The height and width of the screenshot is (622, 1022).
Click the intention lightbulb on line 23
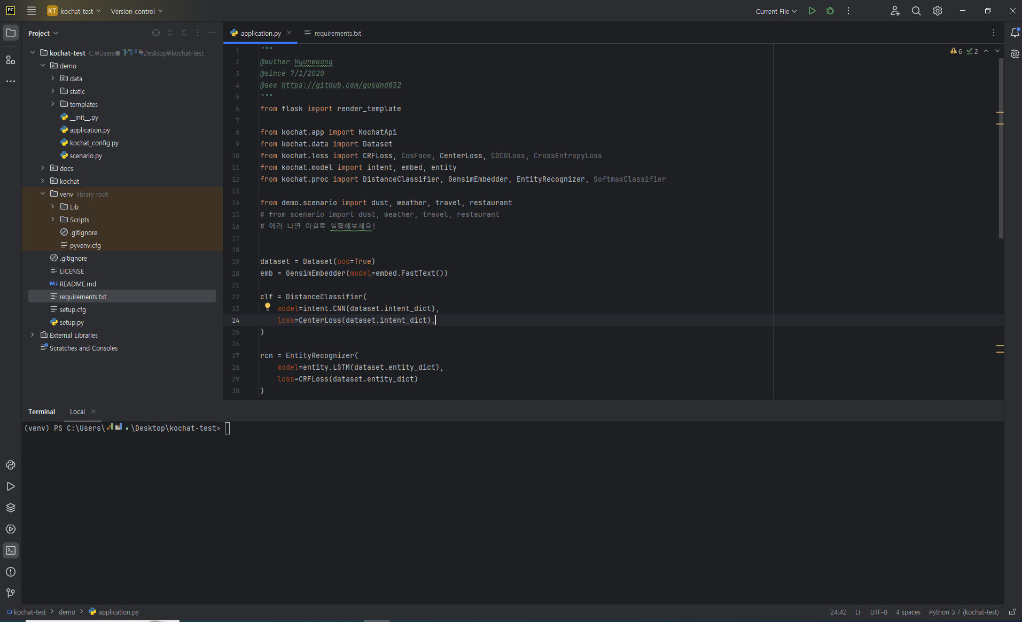(x=268, y=307)
